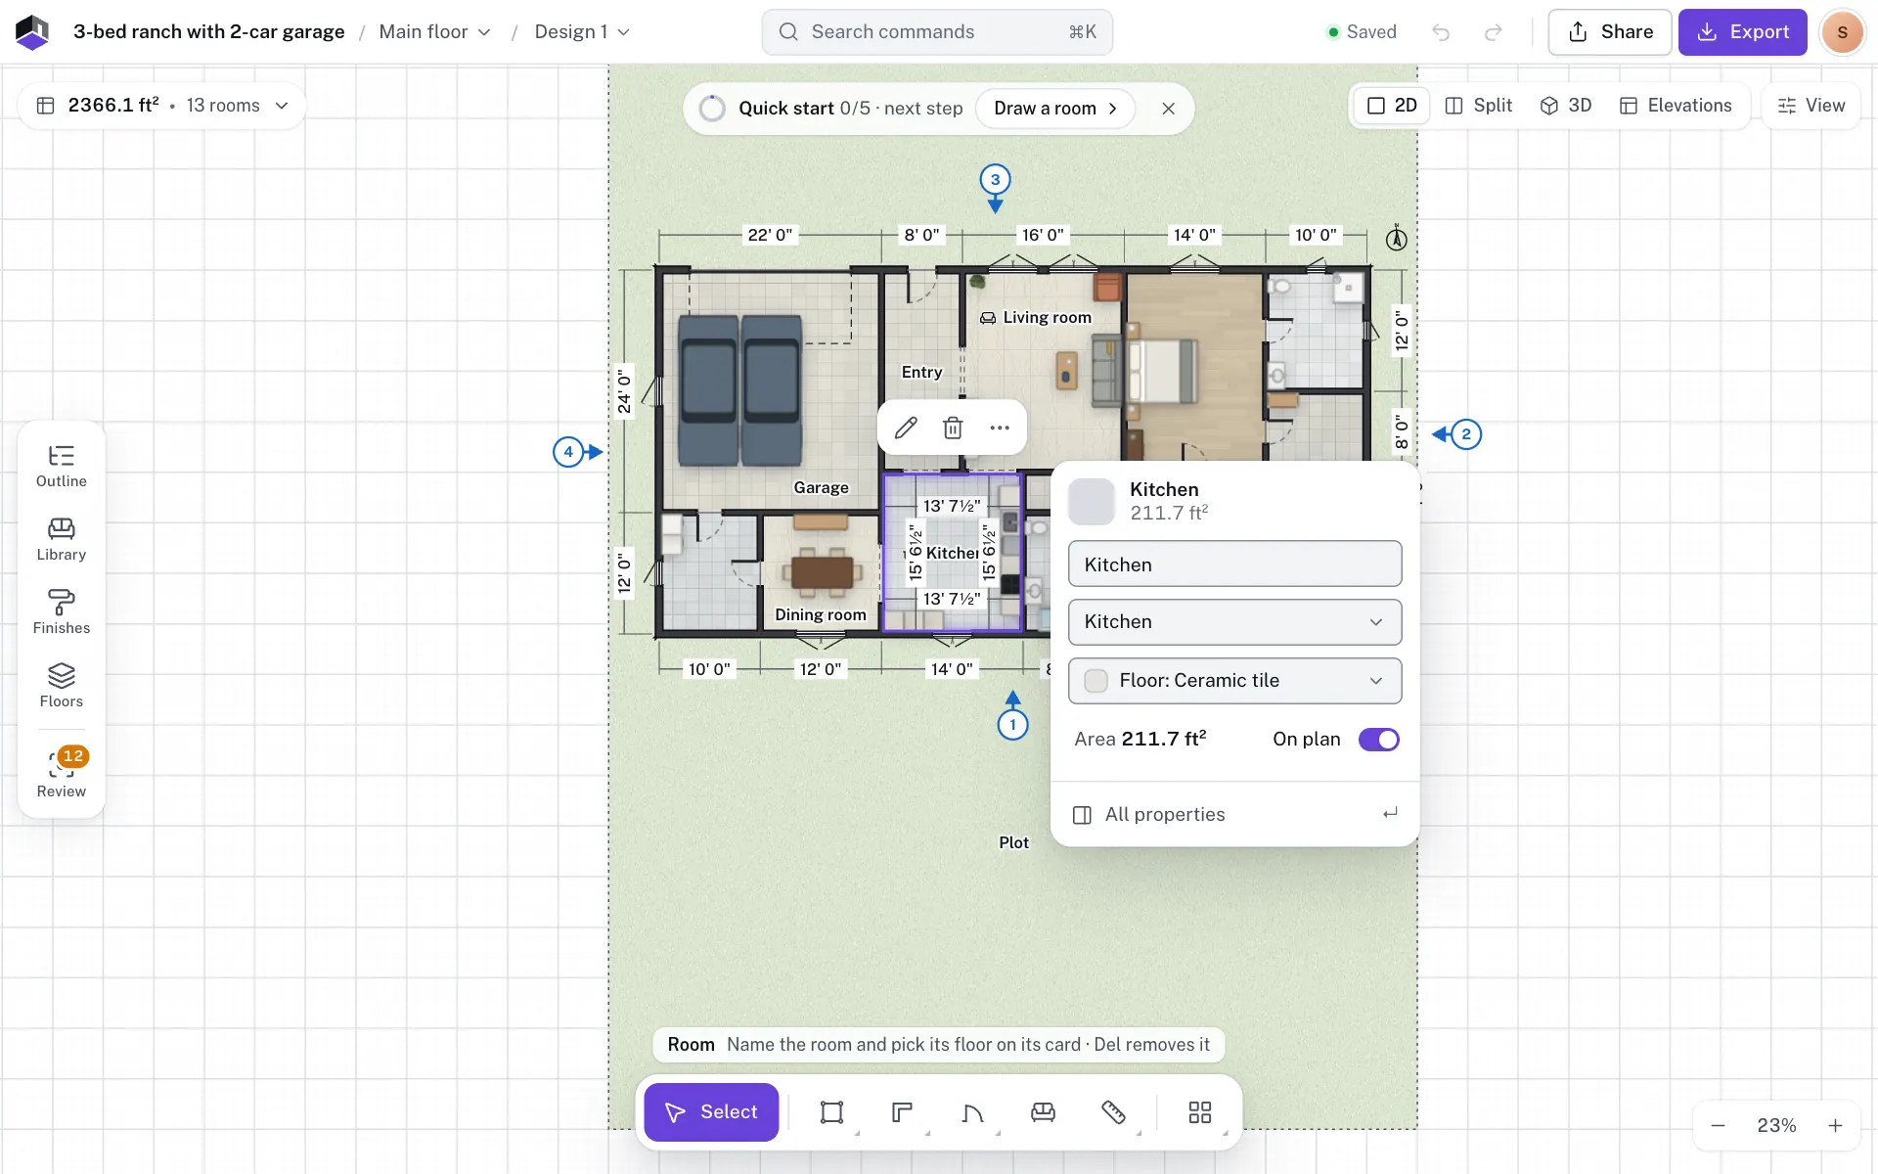Toggle the On plan switch off
The image size is (1878, 1174).
pos(1379,740)
